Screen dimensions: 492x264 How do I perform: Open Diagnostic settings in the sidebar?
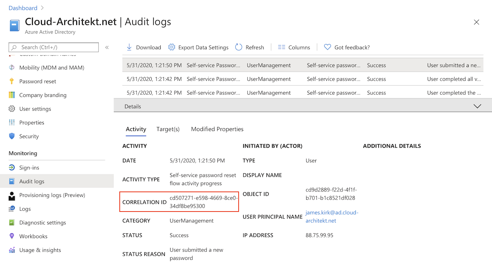pyautogui.click(x=43, y=223)
